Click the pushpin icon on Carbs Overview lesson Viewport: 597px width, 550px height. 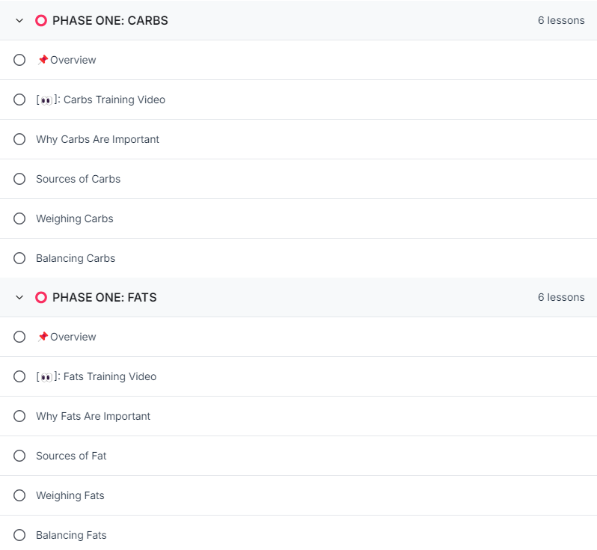tap(43, 60)
